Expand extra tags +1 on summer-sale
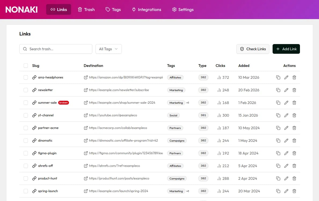Screen dimensions: 319x201 tap(188, 103)
